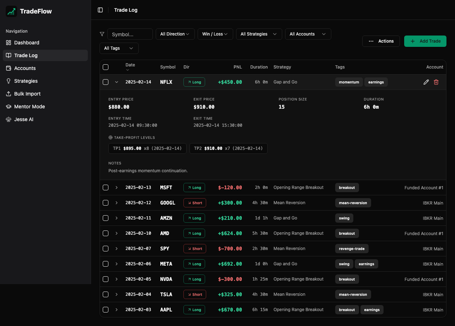
Task: Click the filter funnel icon
Action: click(102, 34)
